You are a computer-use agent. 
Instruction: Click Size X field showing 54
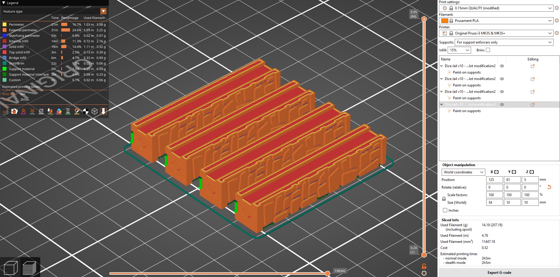point(494,203)
